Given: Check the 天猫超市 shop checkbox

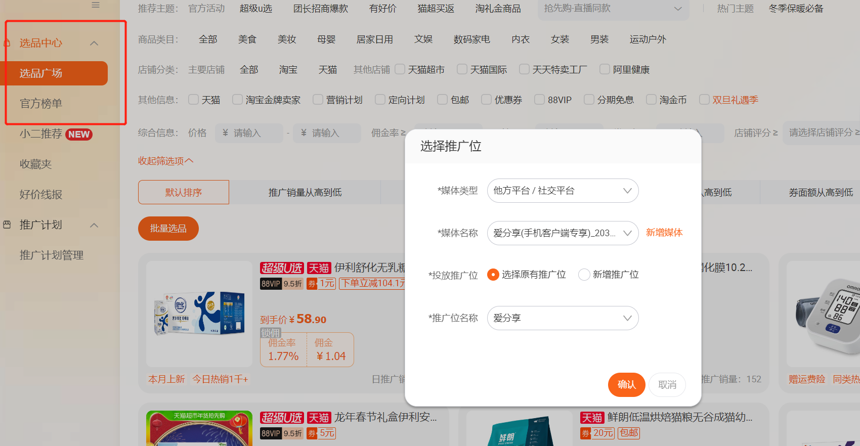Looking at the screenshot, I should click(400, 69).
